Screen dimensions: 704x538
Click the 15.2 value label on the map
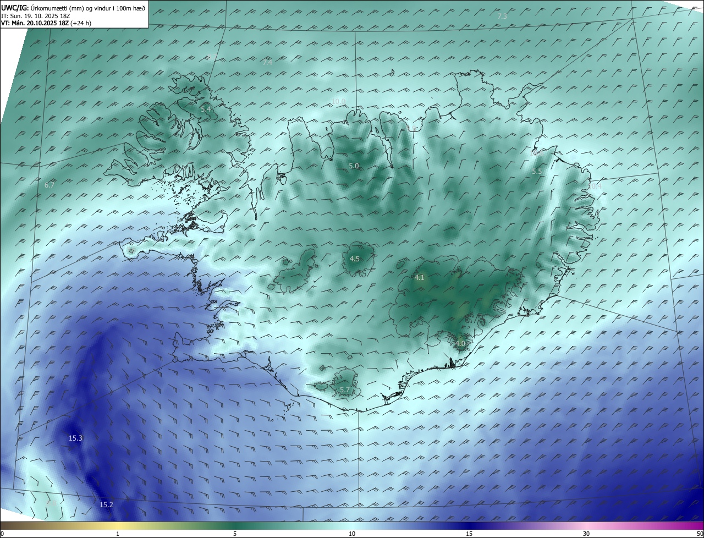tap(106, 504)
